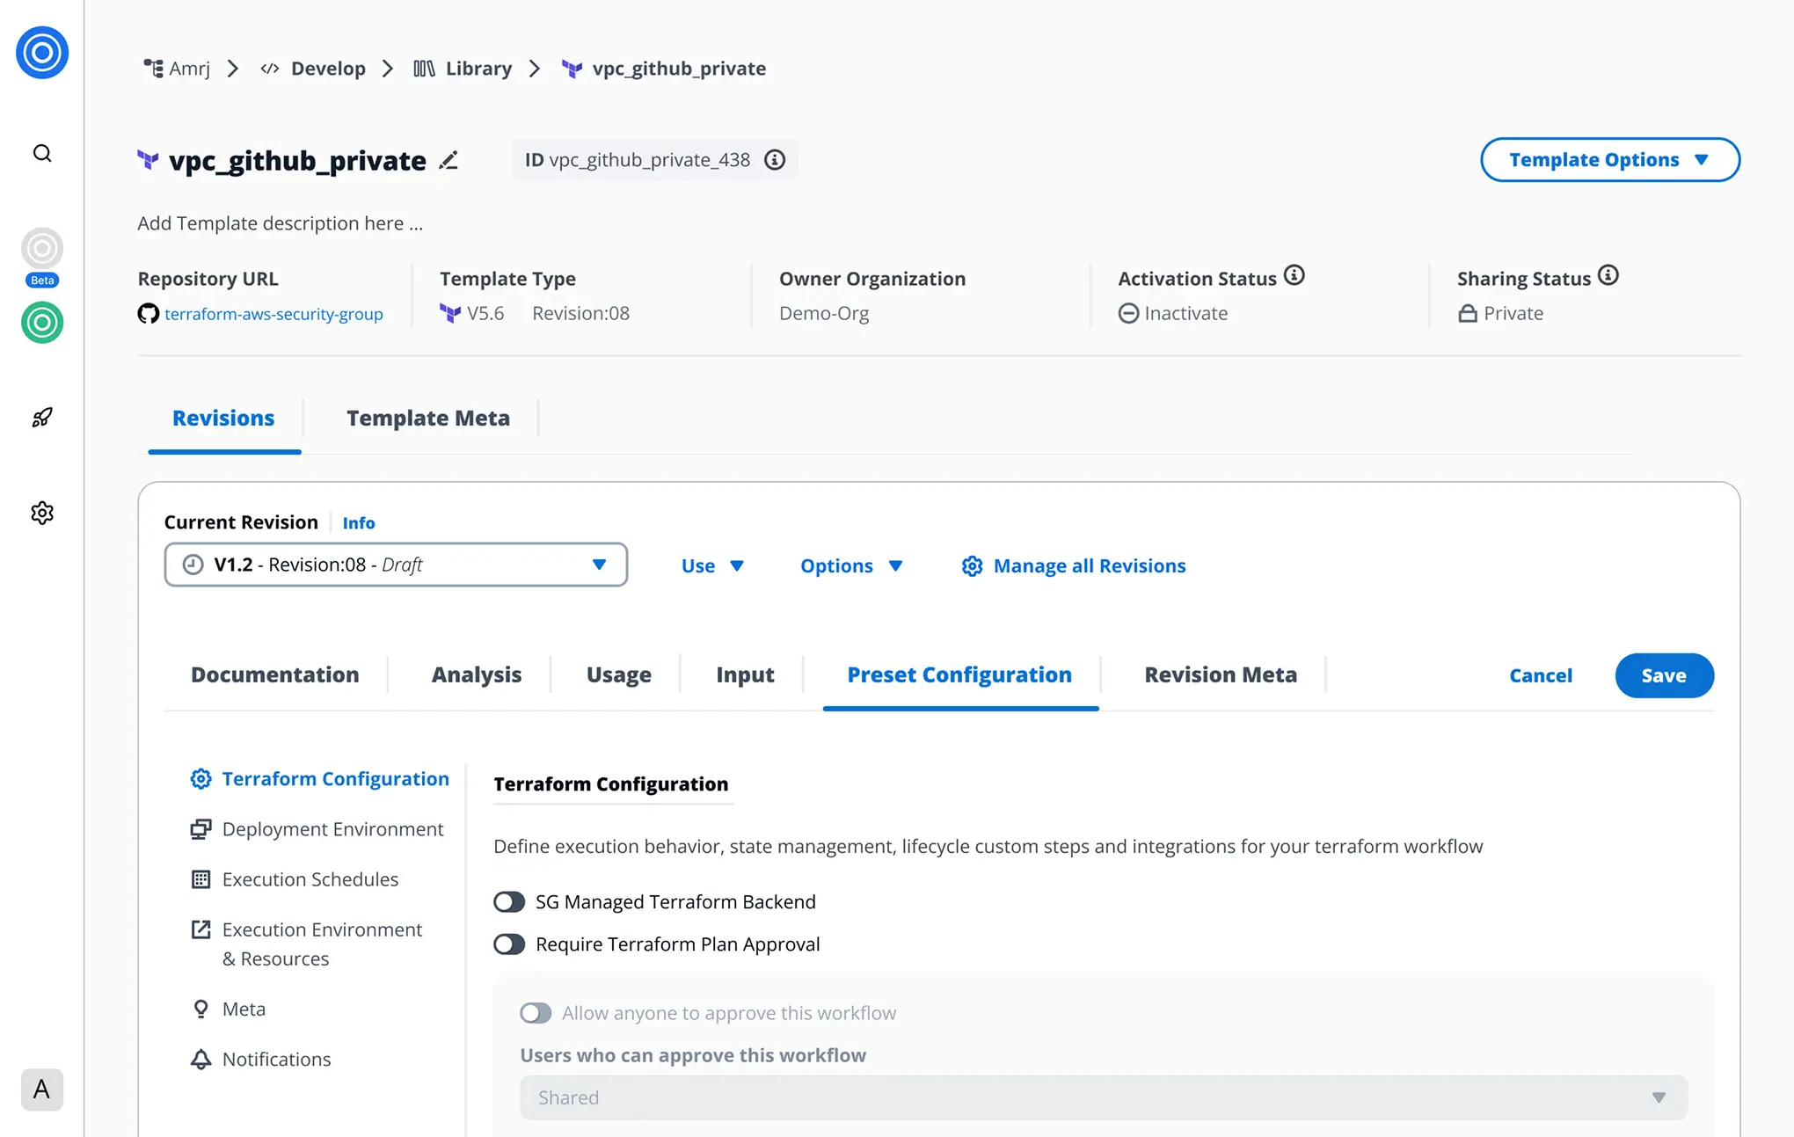The image size is (1794, 1137).
Task: Click the green circular sidebar icon
Action: point(42,323)
